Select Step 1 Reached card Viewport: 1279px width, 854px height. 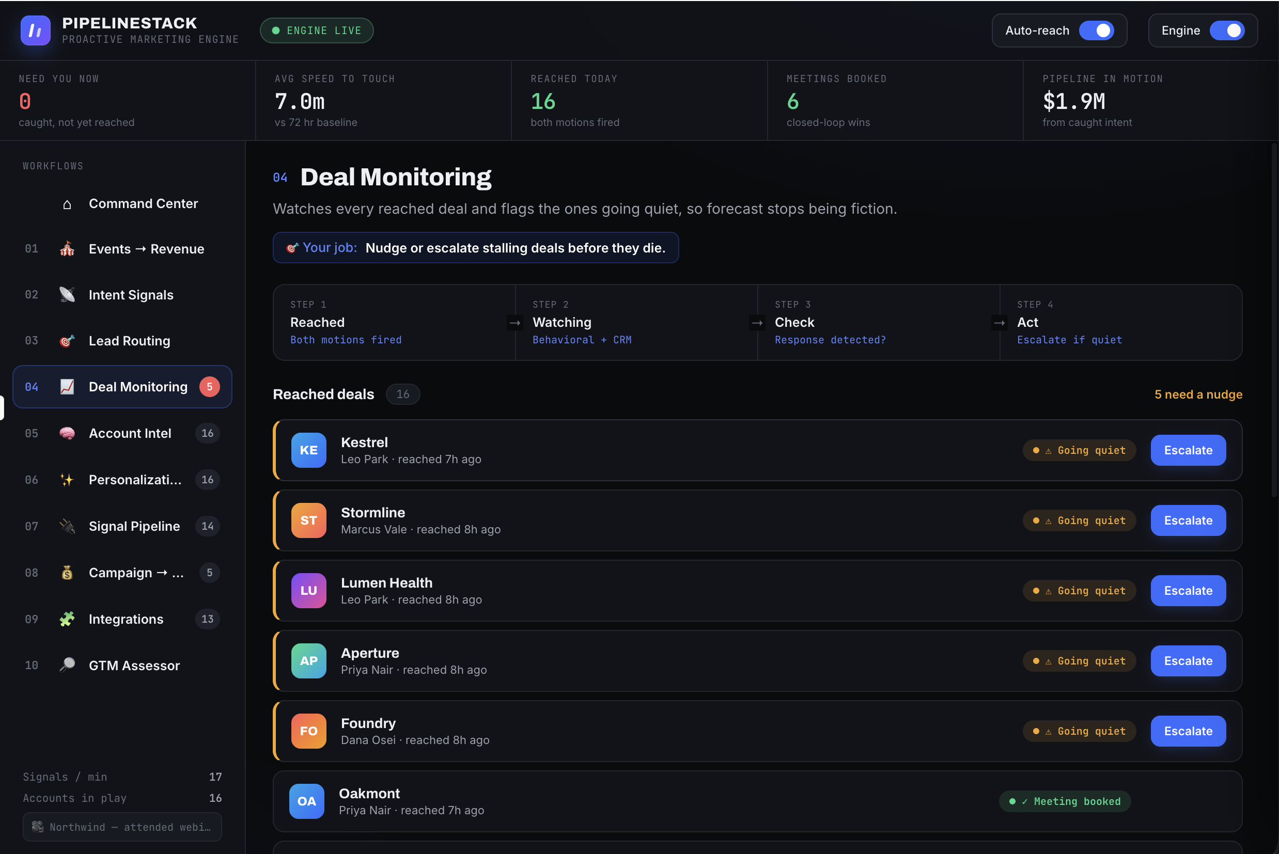(x=394, y=322)
